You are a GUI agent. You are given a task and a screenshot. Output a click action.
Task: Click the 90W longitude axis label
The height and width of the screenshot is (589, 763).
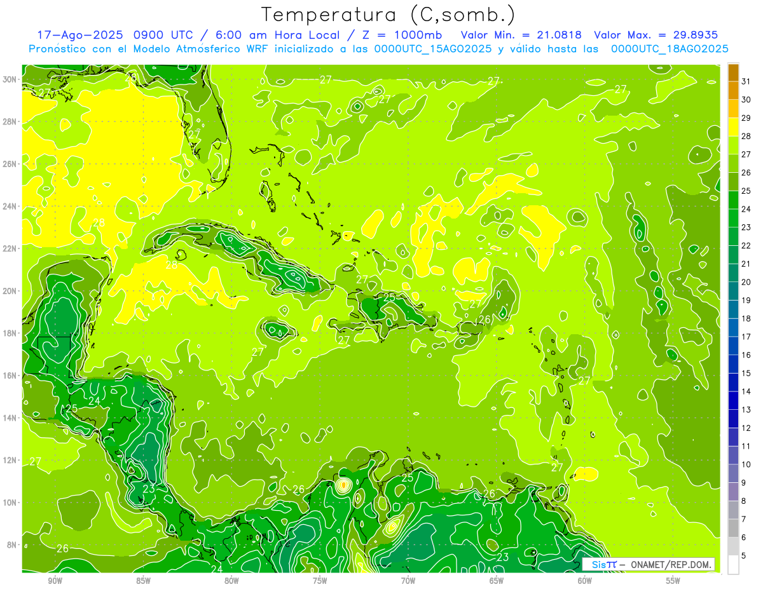pos(55,581)
